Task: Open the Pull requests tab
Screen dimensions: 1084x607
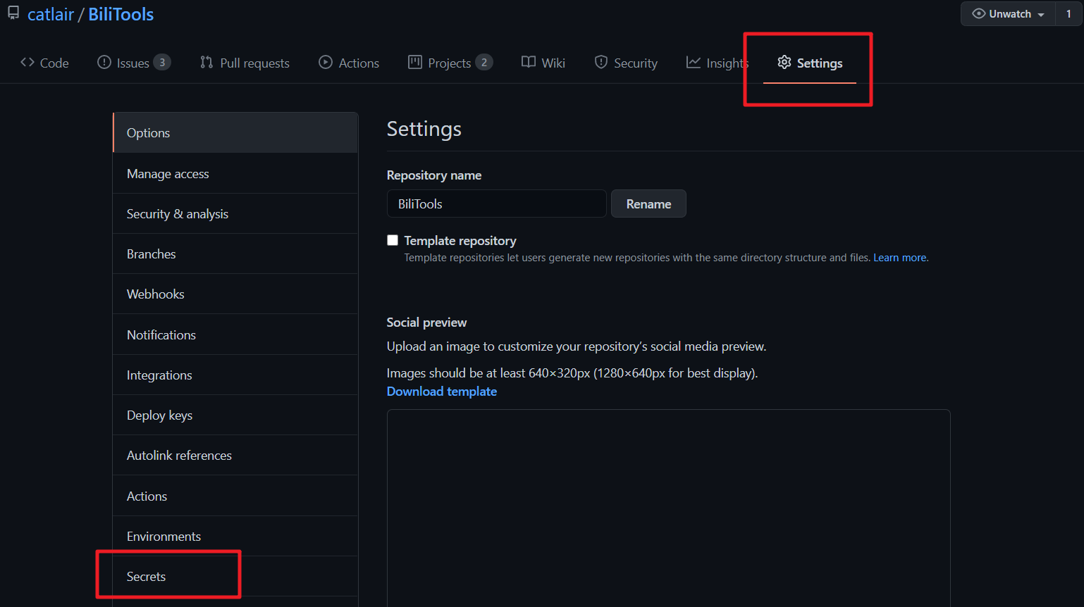Action: pos(245,63)
